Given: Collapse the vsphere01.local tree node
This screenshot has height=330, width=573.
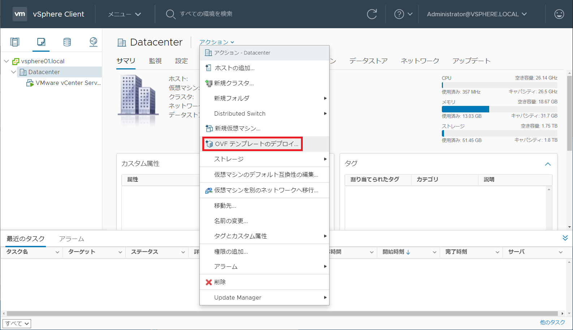Looking at the screenshot, I should [6, 61].
